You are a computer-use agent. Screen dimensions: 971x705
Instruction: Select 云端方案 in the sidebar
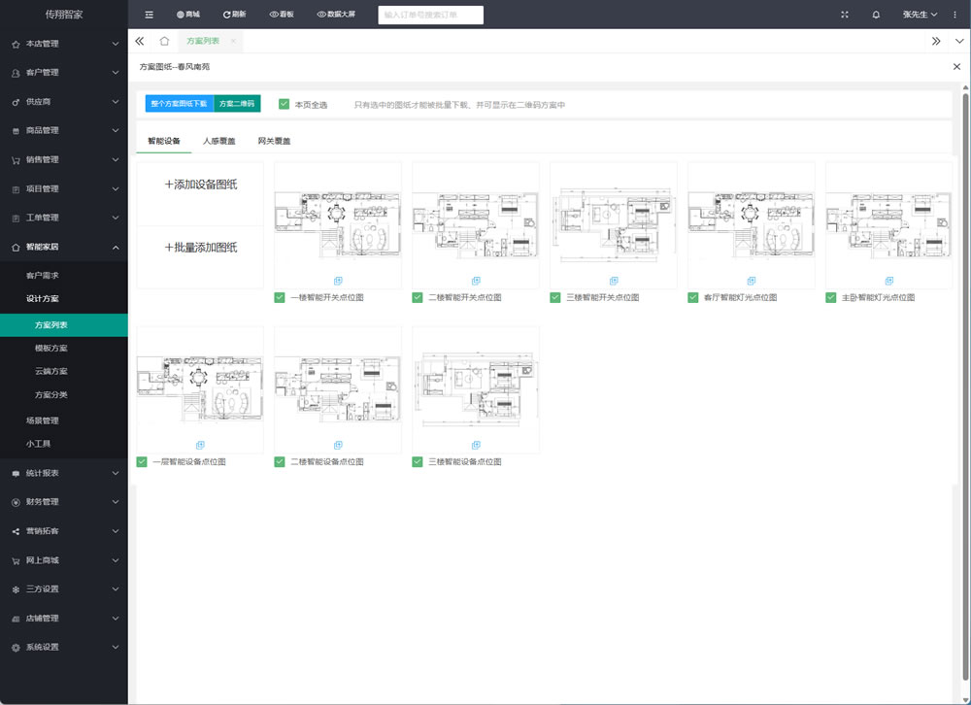[x=64, y=371]
